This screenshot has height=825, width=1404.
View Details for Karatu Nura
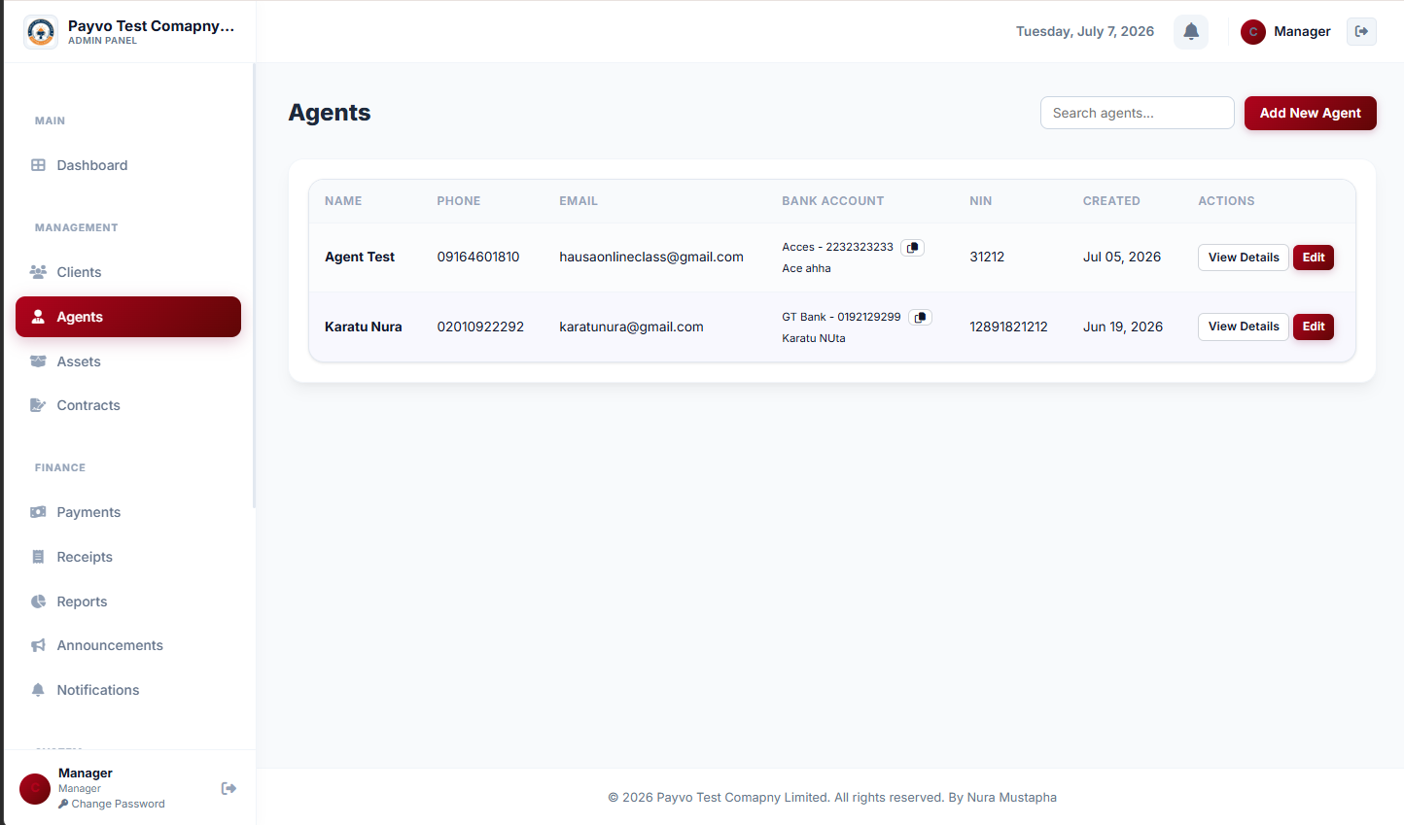click(1244, 327)
